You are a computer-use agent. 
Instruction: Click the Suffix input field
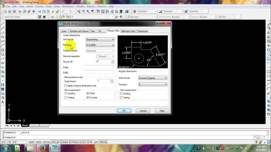tap(99, 72)
